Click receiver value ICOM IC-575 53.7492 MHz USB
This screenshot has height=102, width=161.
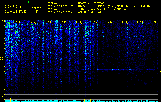coord(103,9)
